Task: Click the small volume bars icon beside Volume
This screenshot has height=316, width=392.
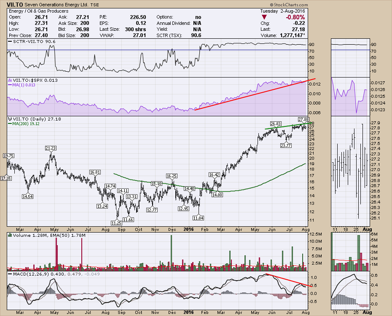Action: tap(10, 235)
